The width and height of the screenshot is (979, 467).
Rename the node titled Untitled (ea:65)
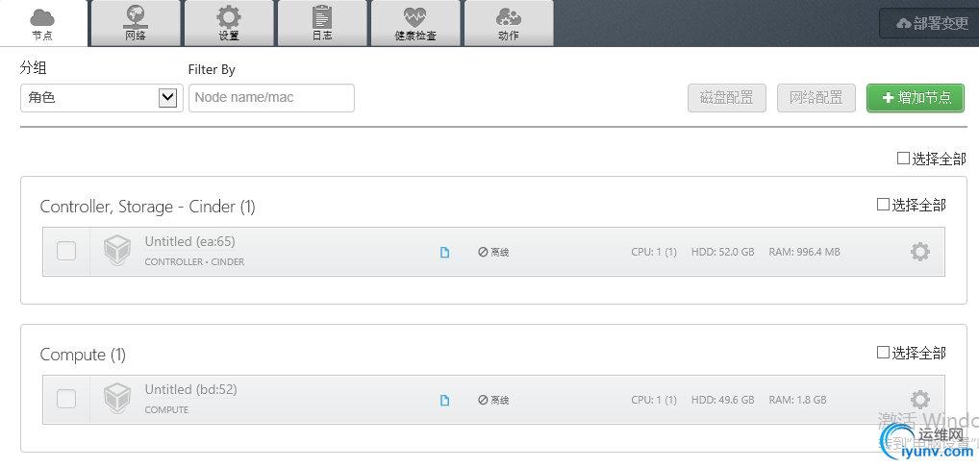189,241
